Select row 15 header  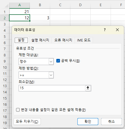coord(5,98)
